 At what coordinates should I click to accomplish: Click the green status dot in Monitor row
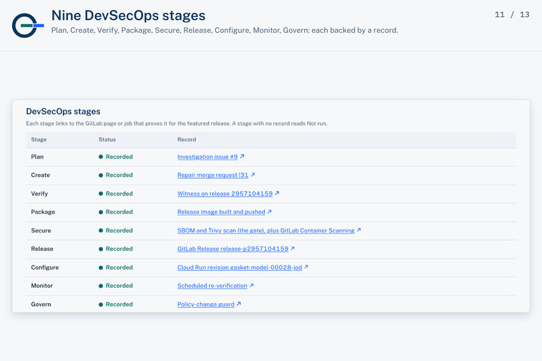tap(101, 286)
